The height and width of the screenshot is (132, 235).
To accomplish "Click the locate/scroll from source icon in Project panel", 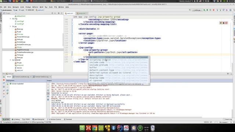I will 52,13.
